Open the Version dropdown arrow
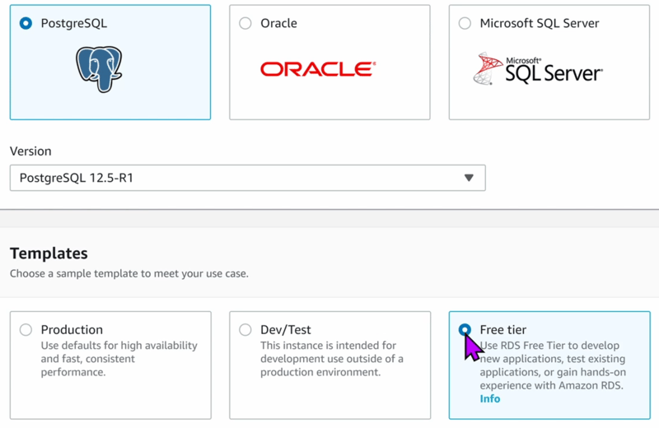Image resolution: width=659 pixels, height=428 pixels. [469, 178]
